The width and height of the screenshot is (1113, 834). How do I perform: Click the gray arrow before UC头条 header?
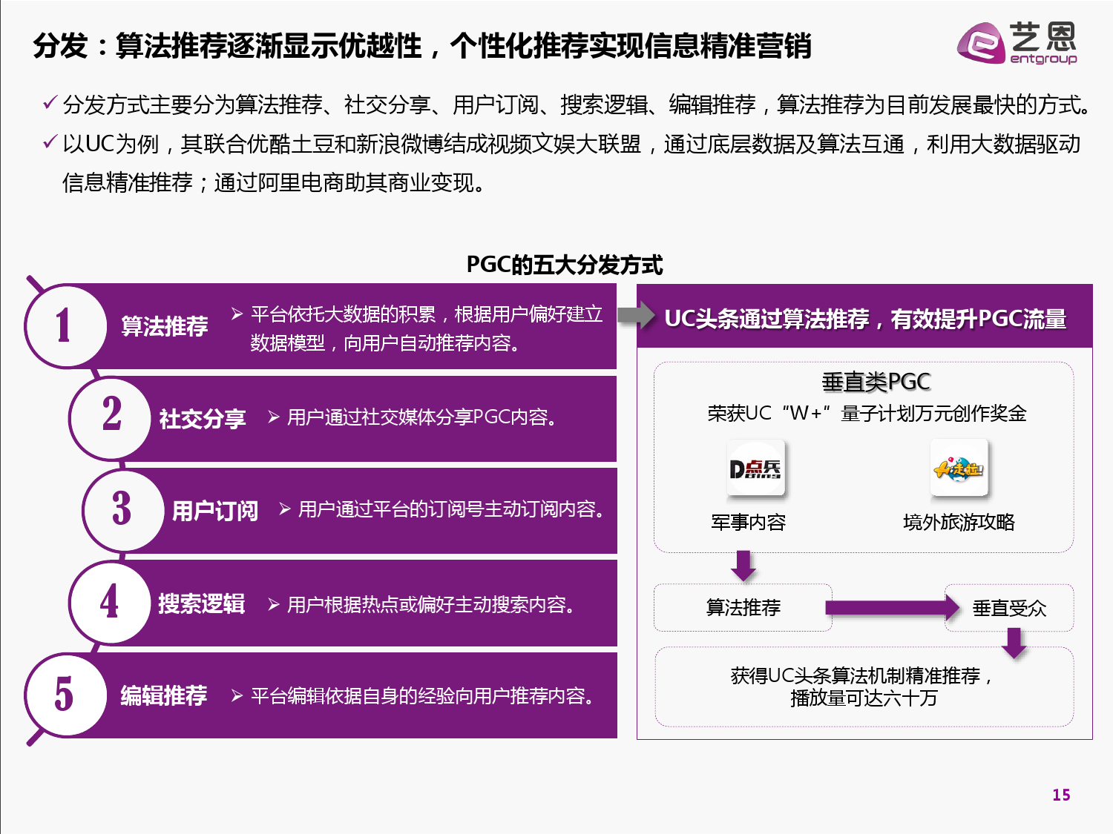coord(636,315)
